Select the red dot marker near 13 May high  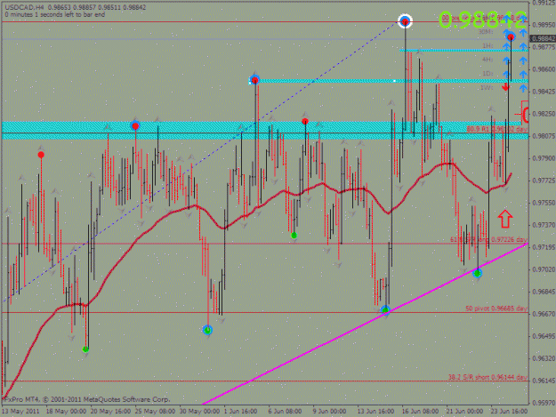(x=41, y=155)
